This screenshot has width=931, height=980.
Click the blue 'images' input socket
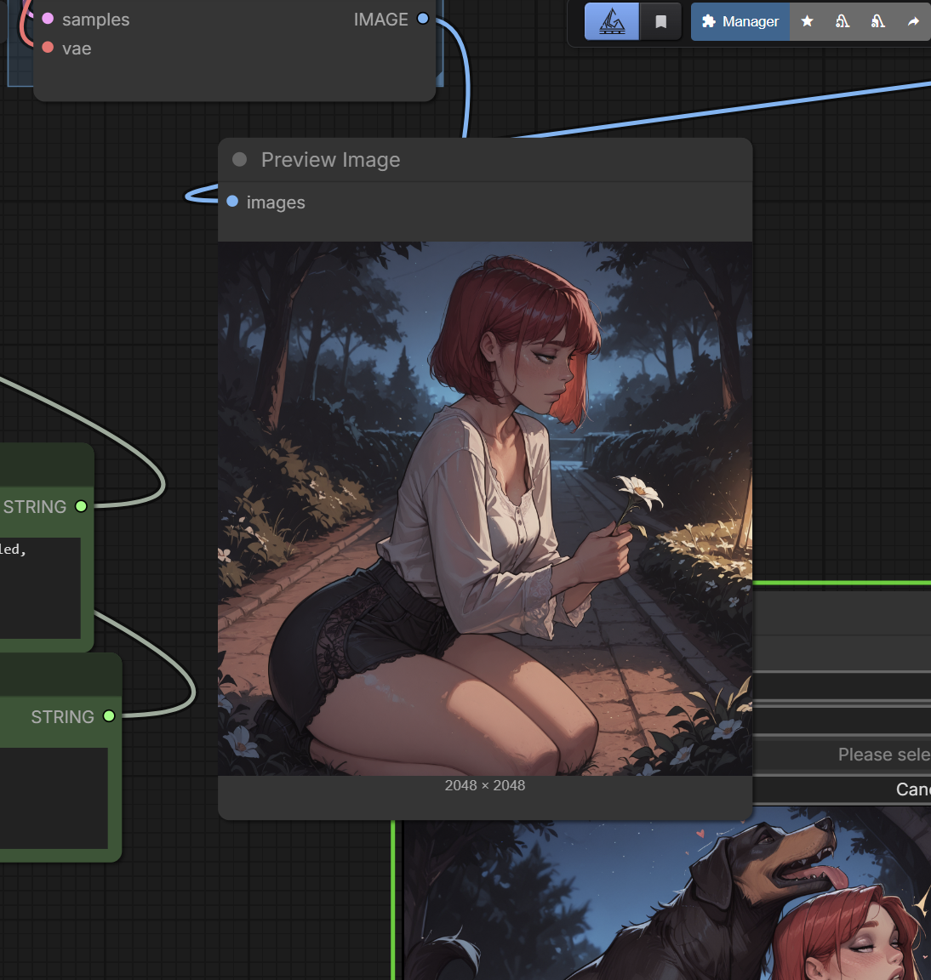pos(232,202)
